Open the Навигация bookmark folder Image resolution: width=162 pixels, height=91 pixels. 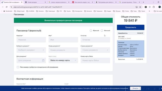[50, 11]
